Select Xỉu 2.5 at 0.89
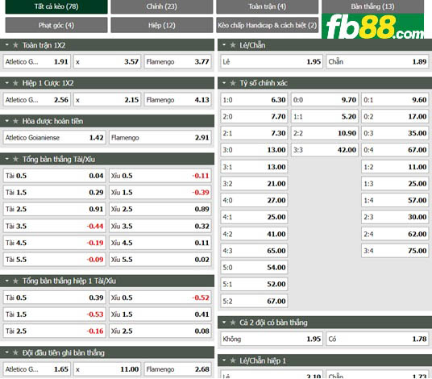This screenshot has width=432, height=379. click(x=160, y=209)
